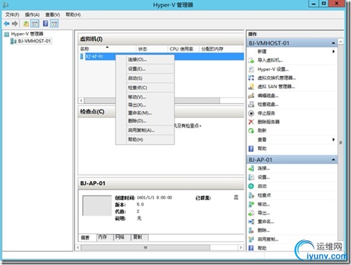Expand the 新建 submenu arrow

click(333, 51)
